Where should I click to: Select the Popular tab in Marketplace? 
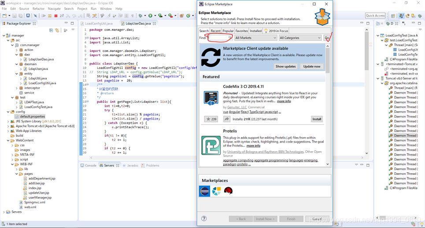tap(228, 31)
